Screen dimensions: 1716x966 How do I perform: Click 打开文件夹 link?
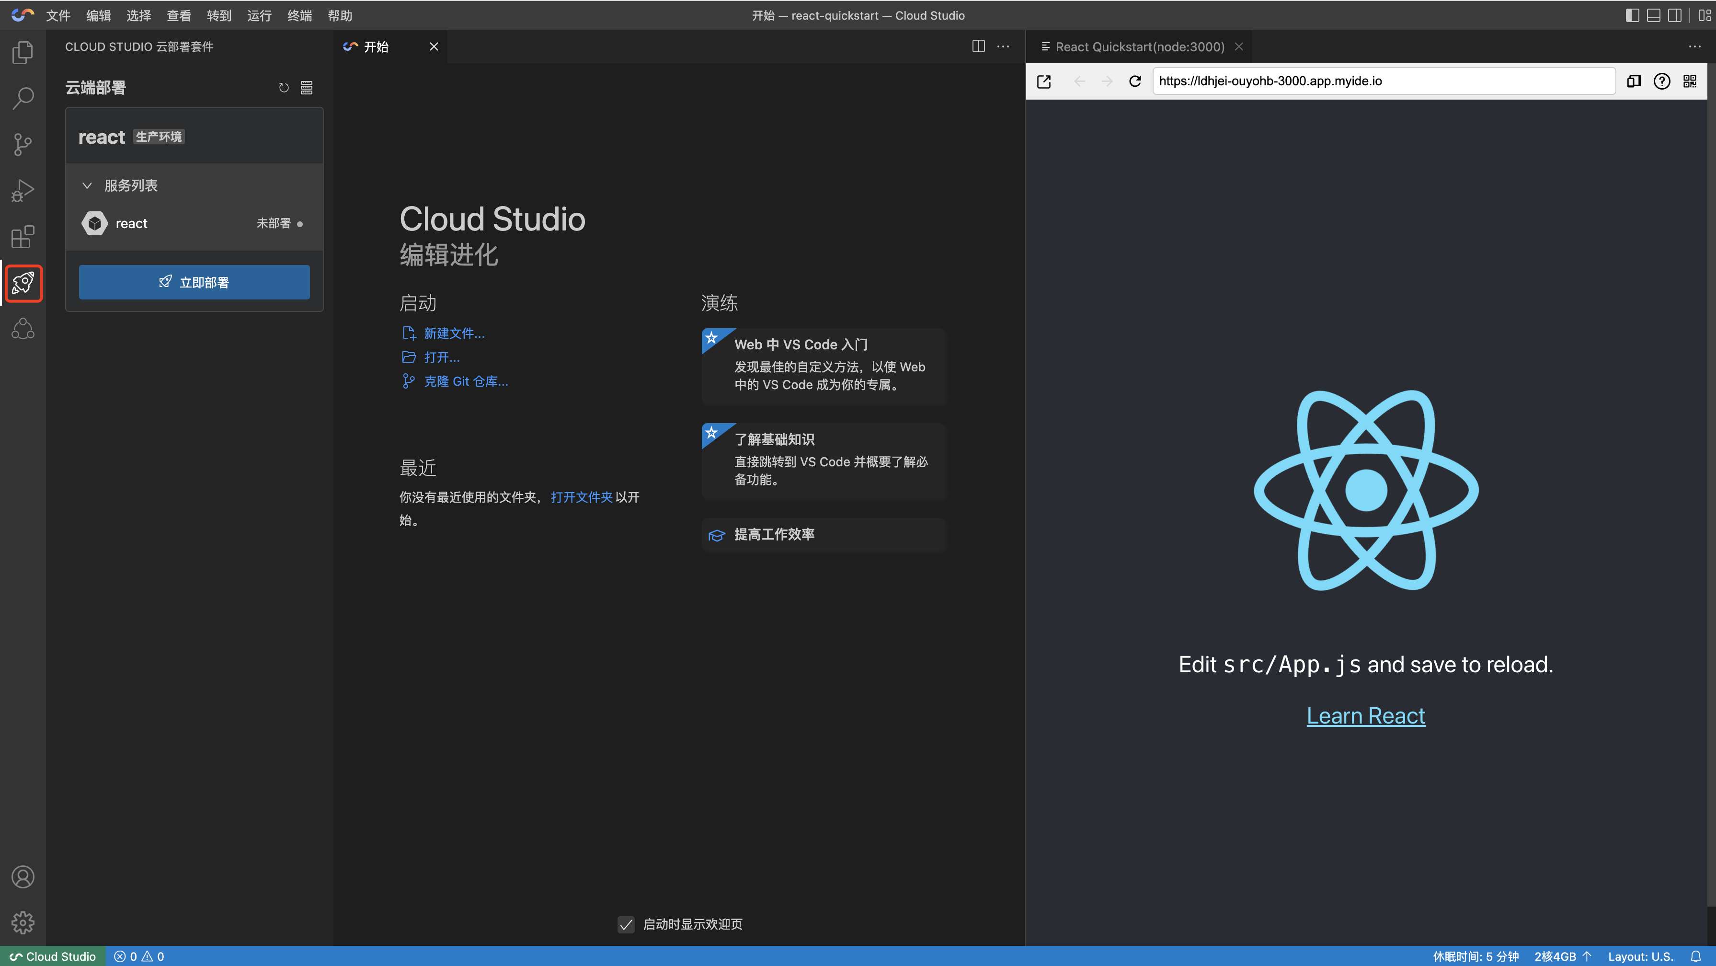coord(582,498)
